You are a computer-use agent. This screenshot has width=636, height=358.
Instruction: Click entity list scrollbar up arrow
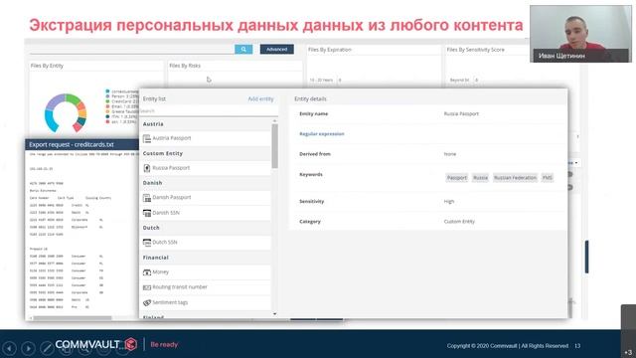point(274,121)
